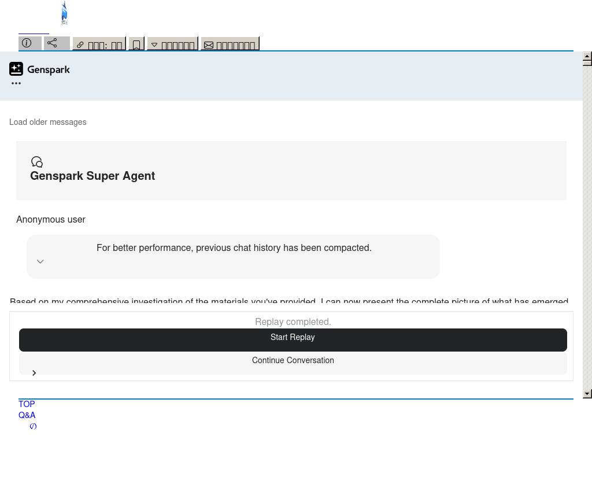Open the three-dots menu under Genspark
The height and width of the screenshot is (484, 592).
click(16, 83)
